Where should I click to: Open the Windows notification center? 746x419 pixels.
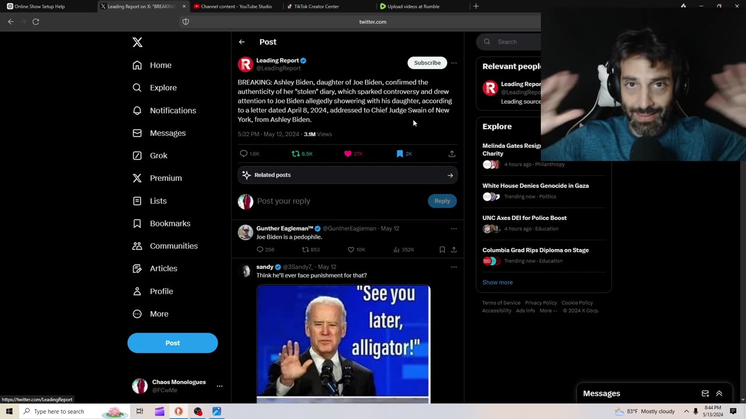tap(733, 411)
